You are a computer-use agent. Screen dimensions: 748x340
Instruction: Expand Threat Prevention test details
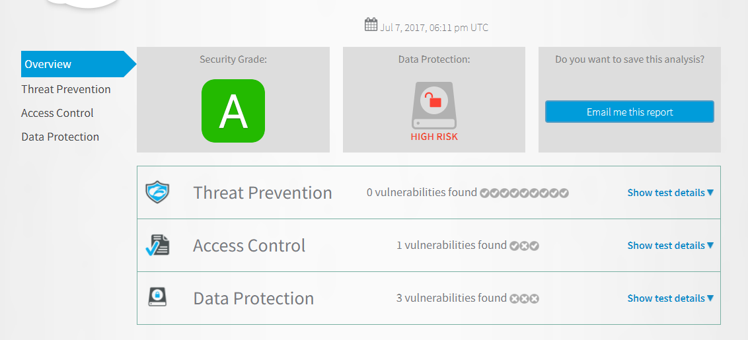pyautogui.click(x=670, y=193)
